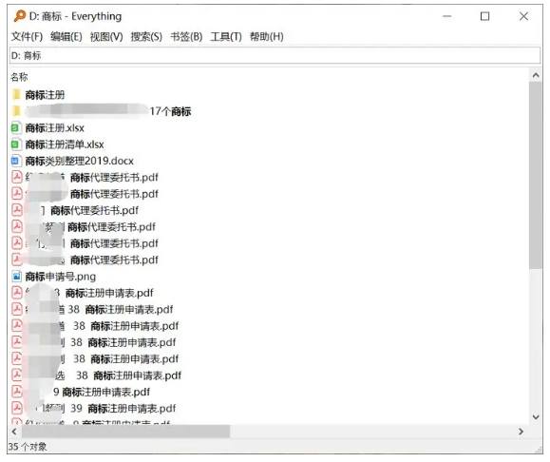Click the 商标类别整理2019.docx document icon
Image resolution: width=550 pixels, height=462 pixels.
point(15,161)
